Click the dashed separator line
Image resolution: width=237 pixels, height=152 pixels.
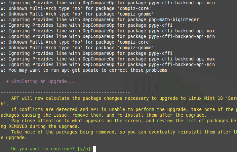[x=65, y=93]
